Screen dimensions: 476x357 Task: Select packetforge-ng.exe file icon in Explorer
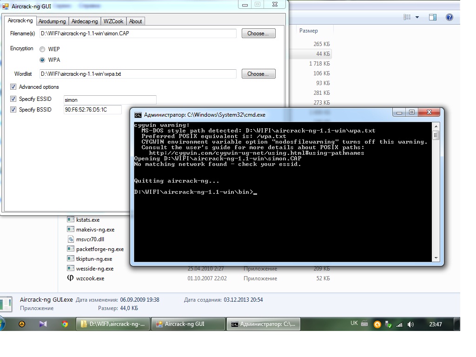(71, 249)
